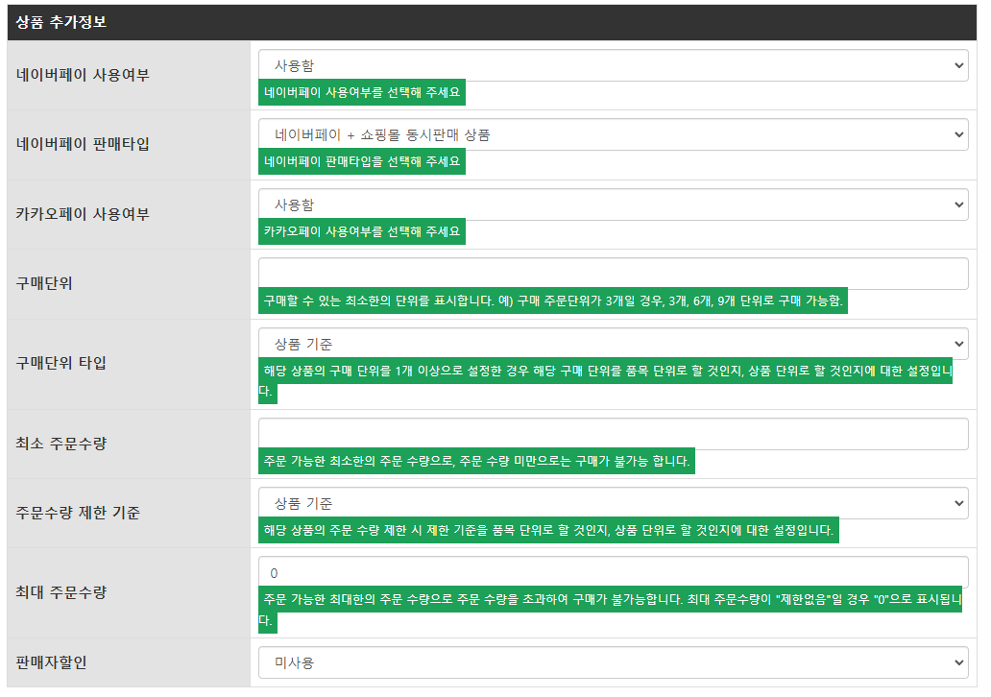The width and height of the screenshot is (991, 697).
Task: Click the 최소 주문수량 green help text
Action: pos(476,461)
